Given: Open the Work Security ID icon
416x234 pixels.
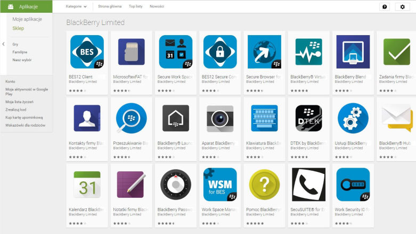Looking at the screenshot, I should click(x=353, y=185).
